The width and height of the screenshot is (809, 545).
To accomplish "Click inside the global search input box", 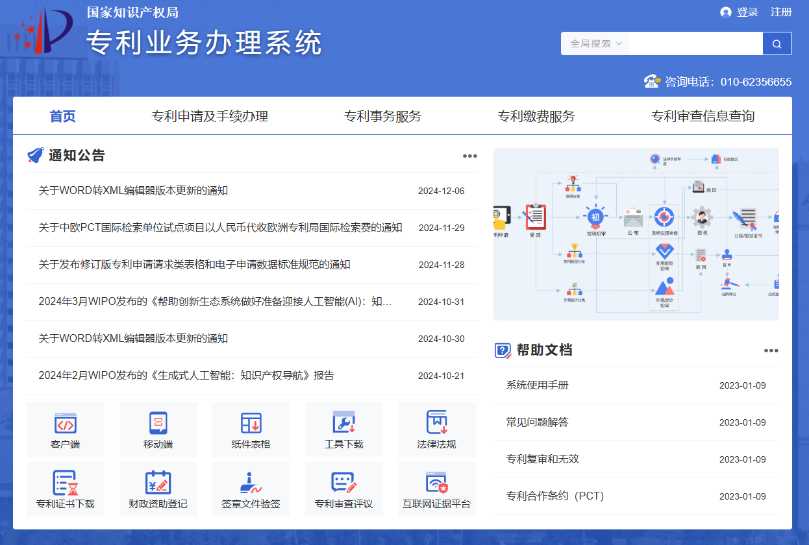I will coord(696,43).
